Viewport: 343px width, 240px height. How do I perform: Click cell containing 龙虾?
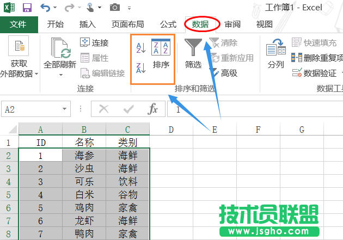point(84,220)
